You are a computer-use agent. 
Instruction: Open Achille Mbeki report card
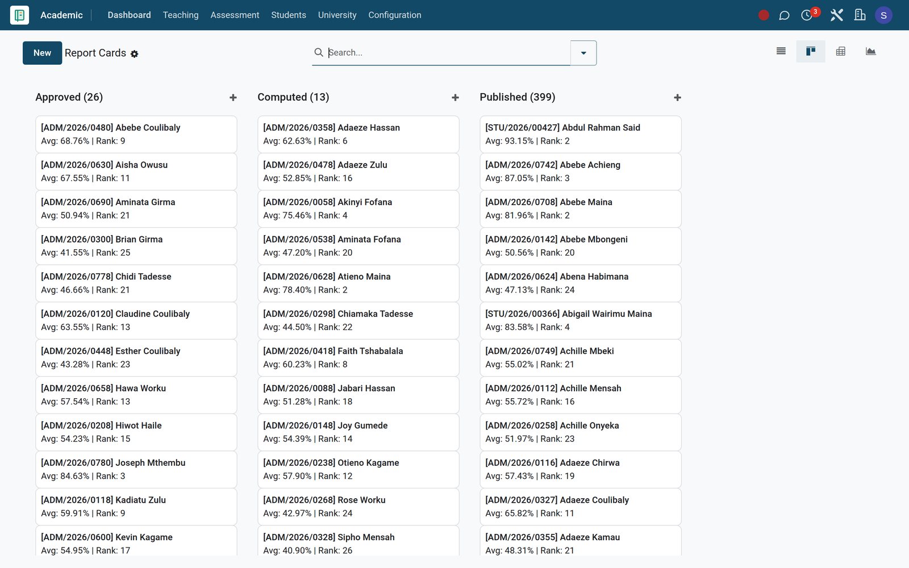point(581,358)
